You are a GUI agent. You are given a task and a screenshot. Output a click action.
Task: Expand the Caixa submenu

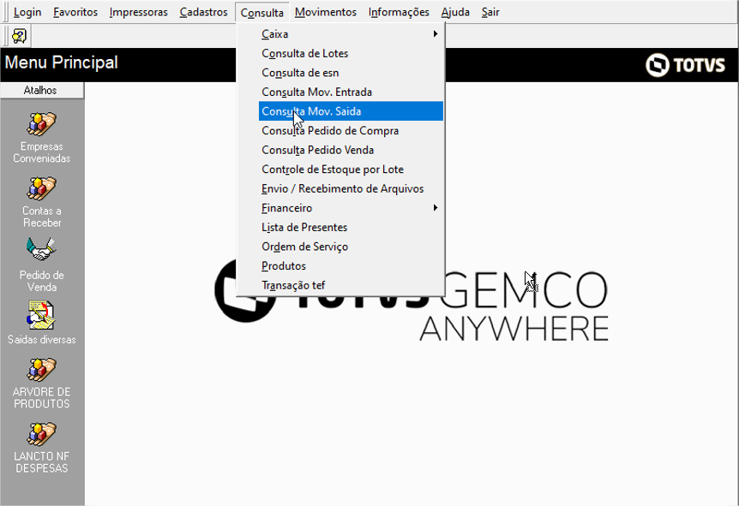click(351, 34)
